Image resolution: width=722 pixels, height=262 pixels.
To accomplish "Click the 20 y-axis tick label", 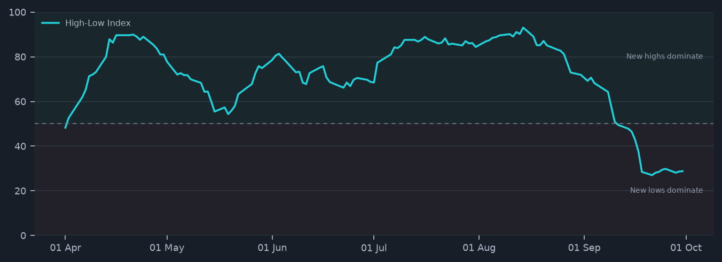I will pos(20,191).
